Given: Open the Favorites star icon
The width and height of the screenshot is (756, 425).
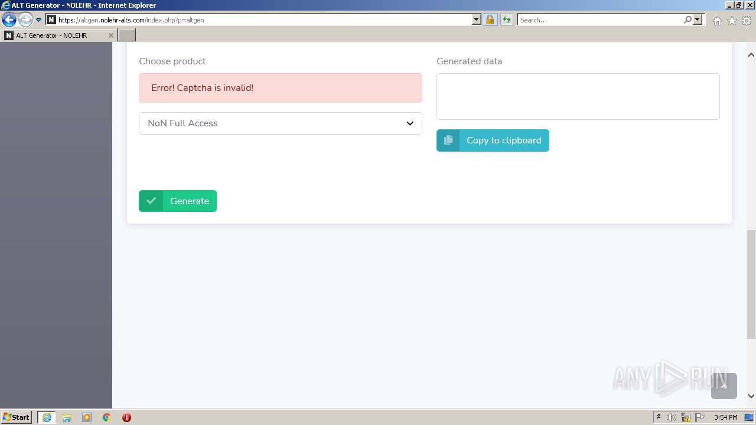Looking at the screenshot, I should coord(732,21).
